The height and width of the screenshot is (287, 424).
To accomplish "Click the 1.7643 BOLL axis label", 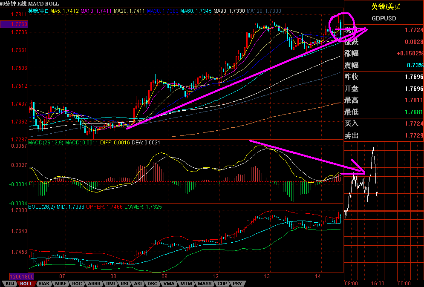I will tap(19, 231).
